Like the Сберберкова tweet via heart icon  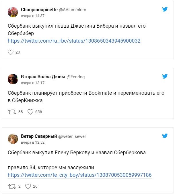coord(28,186)
